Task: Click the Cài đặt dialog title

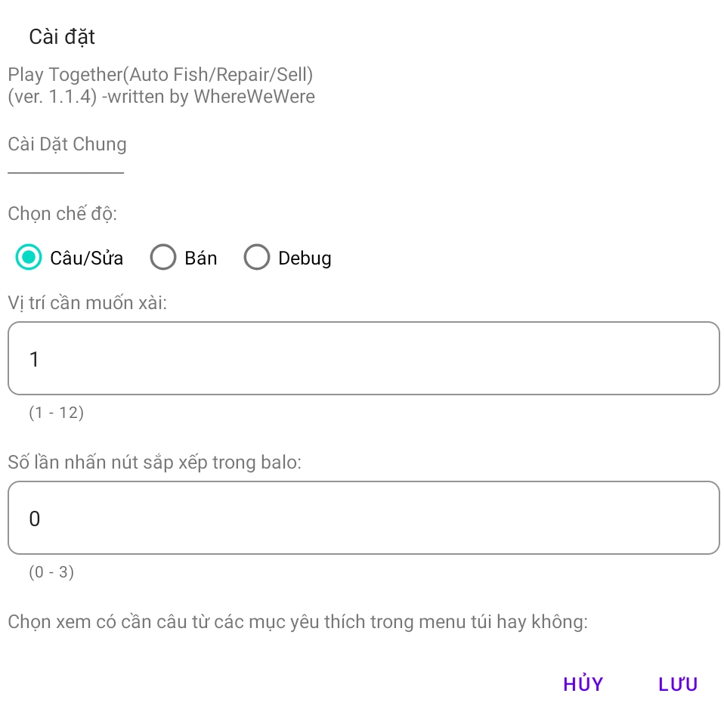Action: 61,36
